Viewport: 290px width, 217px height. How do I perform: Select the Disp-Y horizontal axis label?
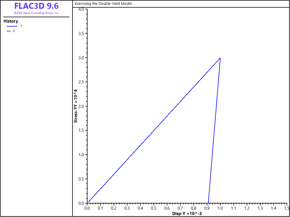click(187, 214)
